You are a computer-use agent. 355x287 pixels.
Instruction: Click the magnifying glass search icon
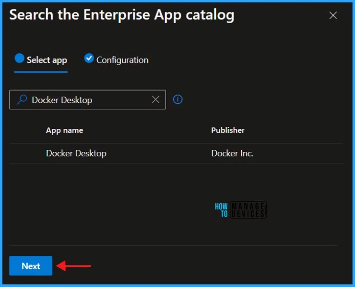click(x=22, y=100)
